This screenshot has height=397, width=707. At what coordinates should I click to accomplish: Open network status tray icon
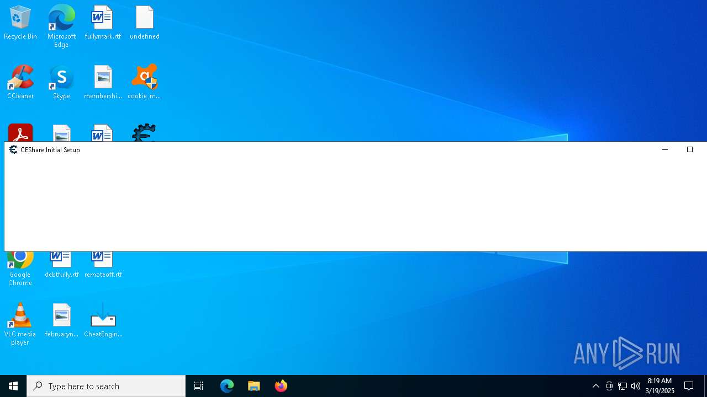click(x=622, y=386)
